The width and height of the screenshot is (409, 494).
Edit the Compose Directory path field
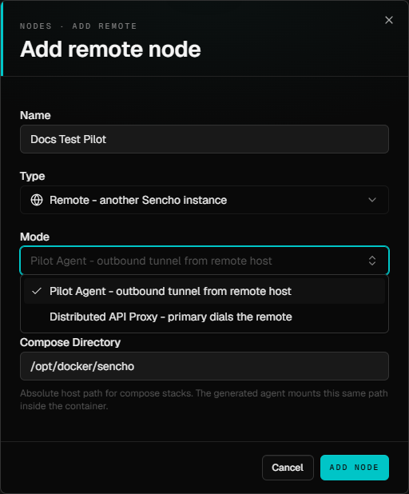[x=204, y=366]
